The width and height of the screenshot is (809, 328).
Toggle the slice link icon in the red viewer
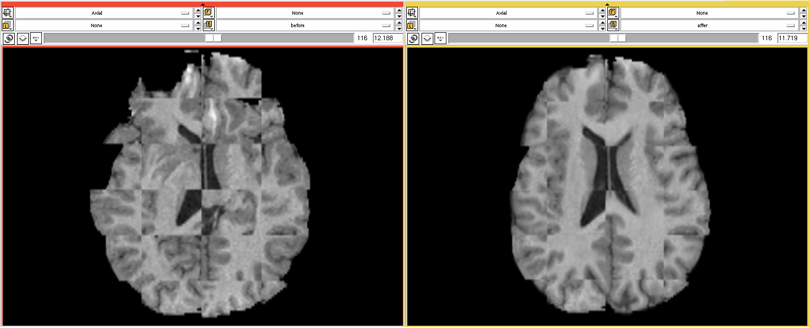click(x=8, y=39)
